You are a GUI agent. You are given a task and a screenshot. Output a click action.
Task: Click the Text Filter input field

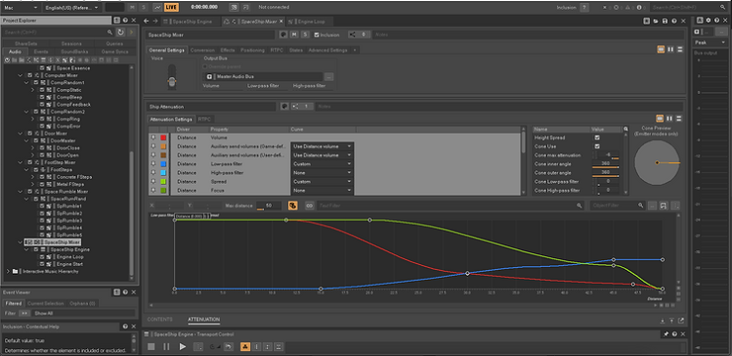point(450,206)
